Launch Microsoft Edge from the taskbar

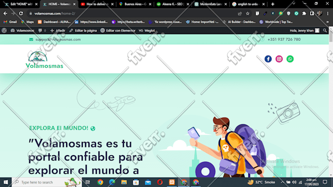click(112, 182)
